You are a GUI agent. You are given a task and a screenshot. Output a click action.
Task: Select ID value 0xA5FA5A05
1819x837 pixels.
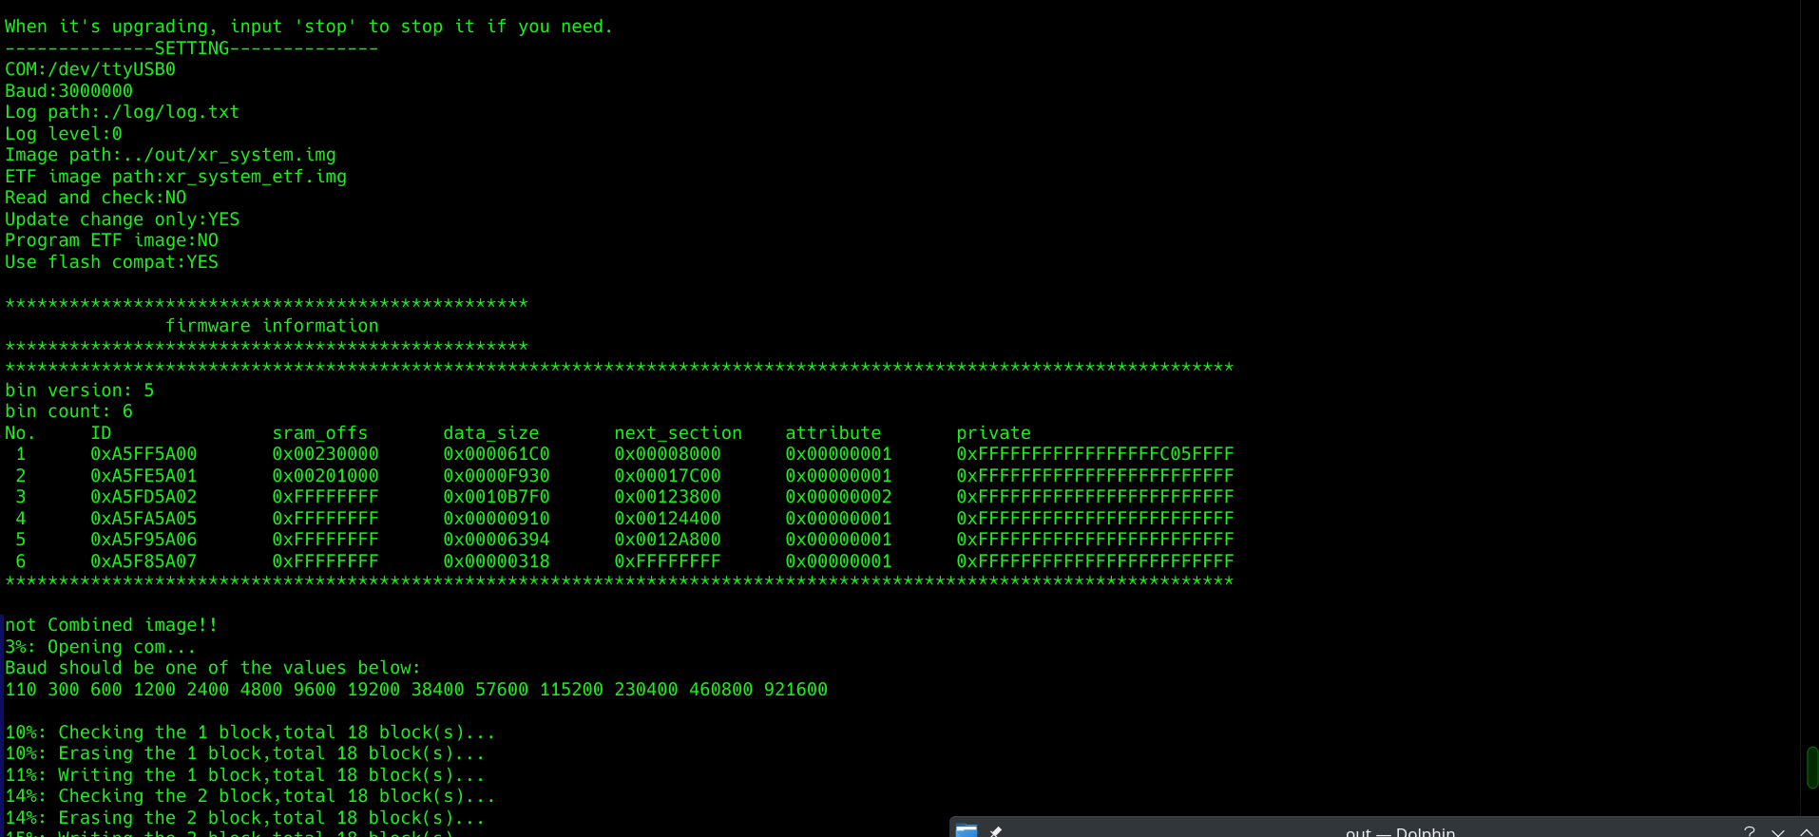(144, 519)
